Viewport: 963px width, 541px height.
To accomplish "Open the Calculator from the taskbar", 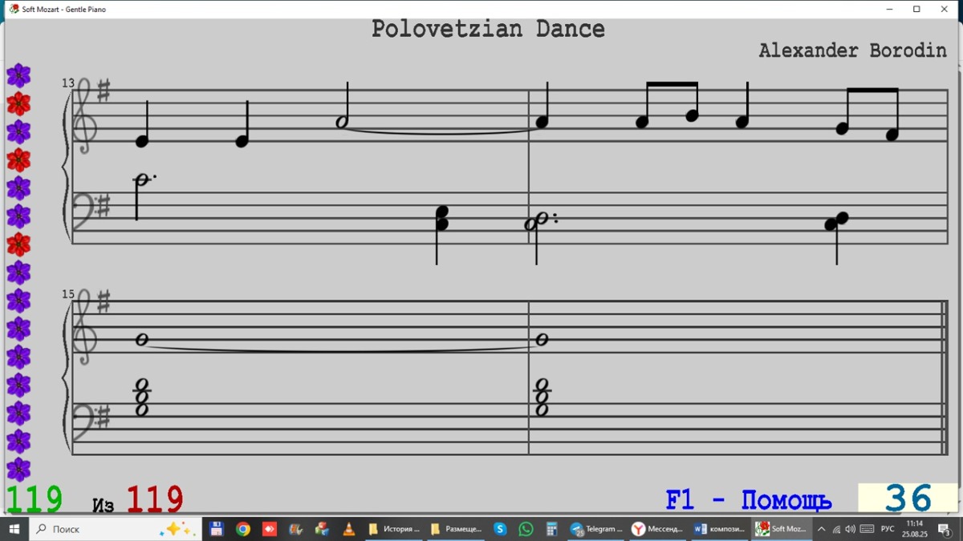I will tap(551, 529).
